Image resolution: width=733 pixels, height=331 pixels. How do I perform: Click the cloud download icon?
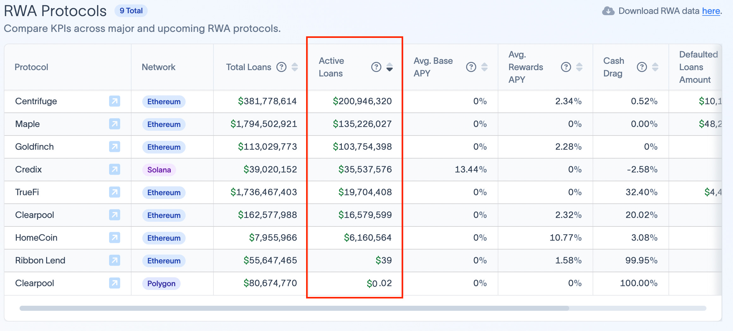[608, 11]
